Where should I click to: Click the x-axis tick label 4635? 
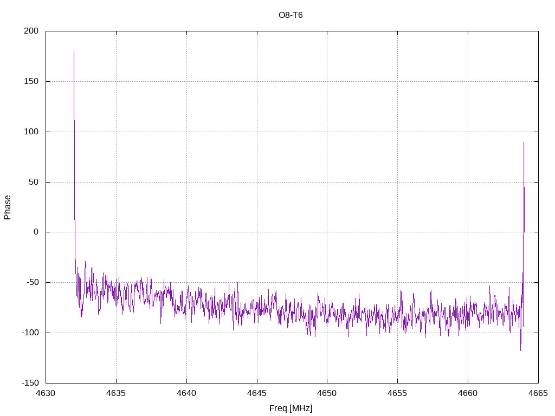pyautogui.click(x=116, y=393)
